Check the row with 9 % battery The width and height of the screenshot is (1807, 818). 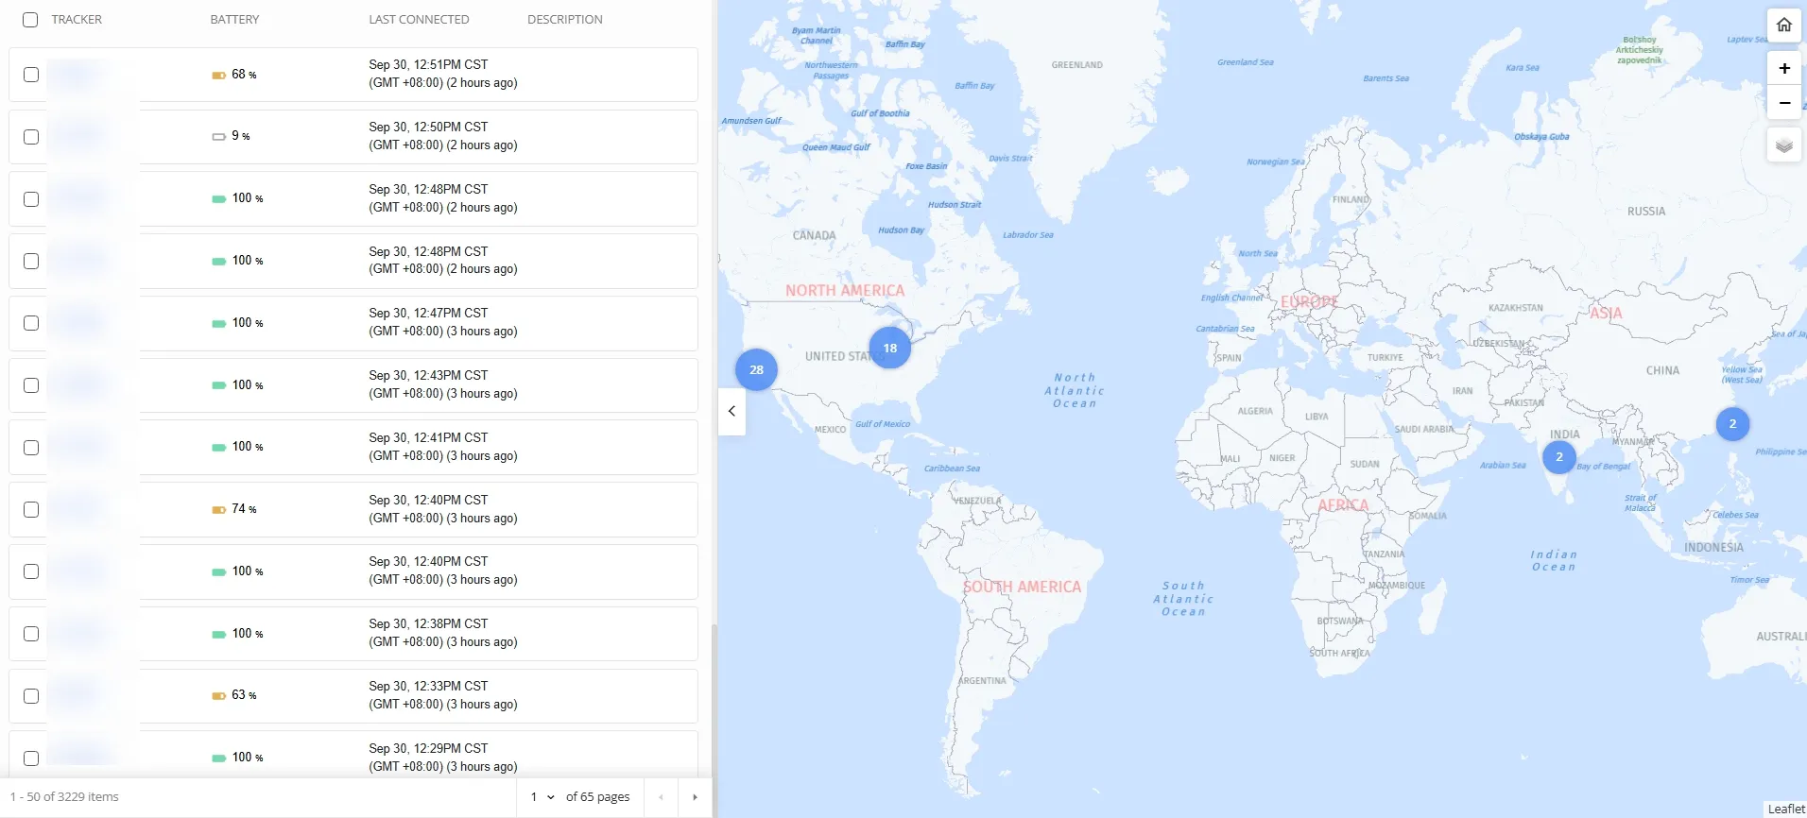(31, 137)
